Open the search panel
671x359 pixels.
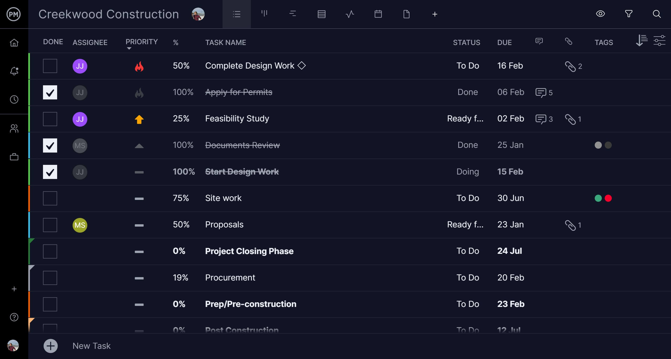657,14
